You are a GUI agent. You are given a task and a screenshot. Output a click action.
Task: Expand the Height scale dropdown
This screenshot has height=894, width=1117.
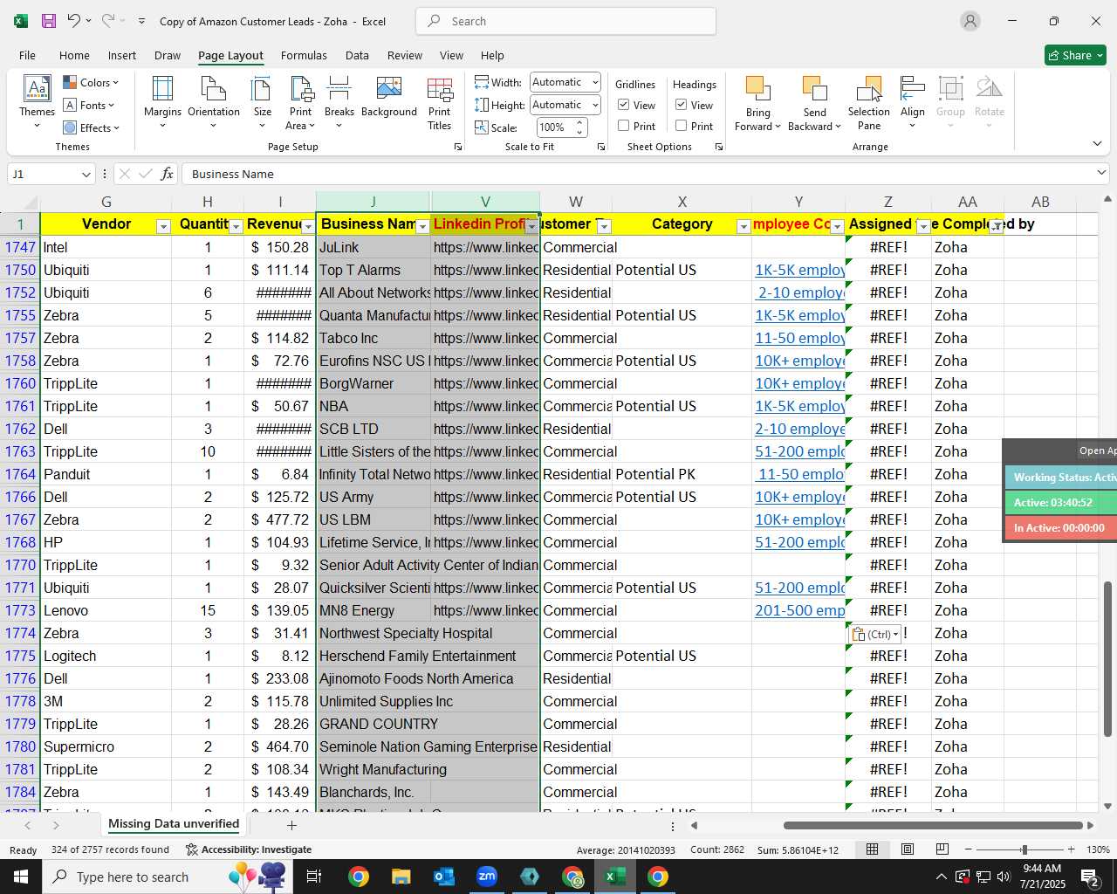pyautogui.click(x=595, y=105)
